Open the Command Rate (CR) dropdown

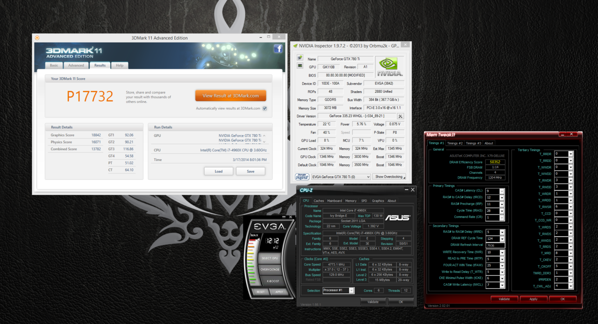click(x=502, y=217)
